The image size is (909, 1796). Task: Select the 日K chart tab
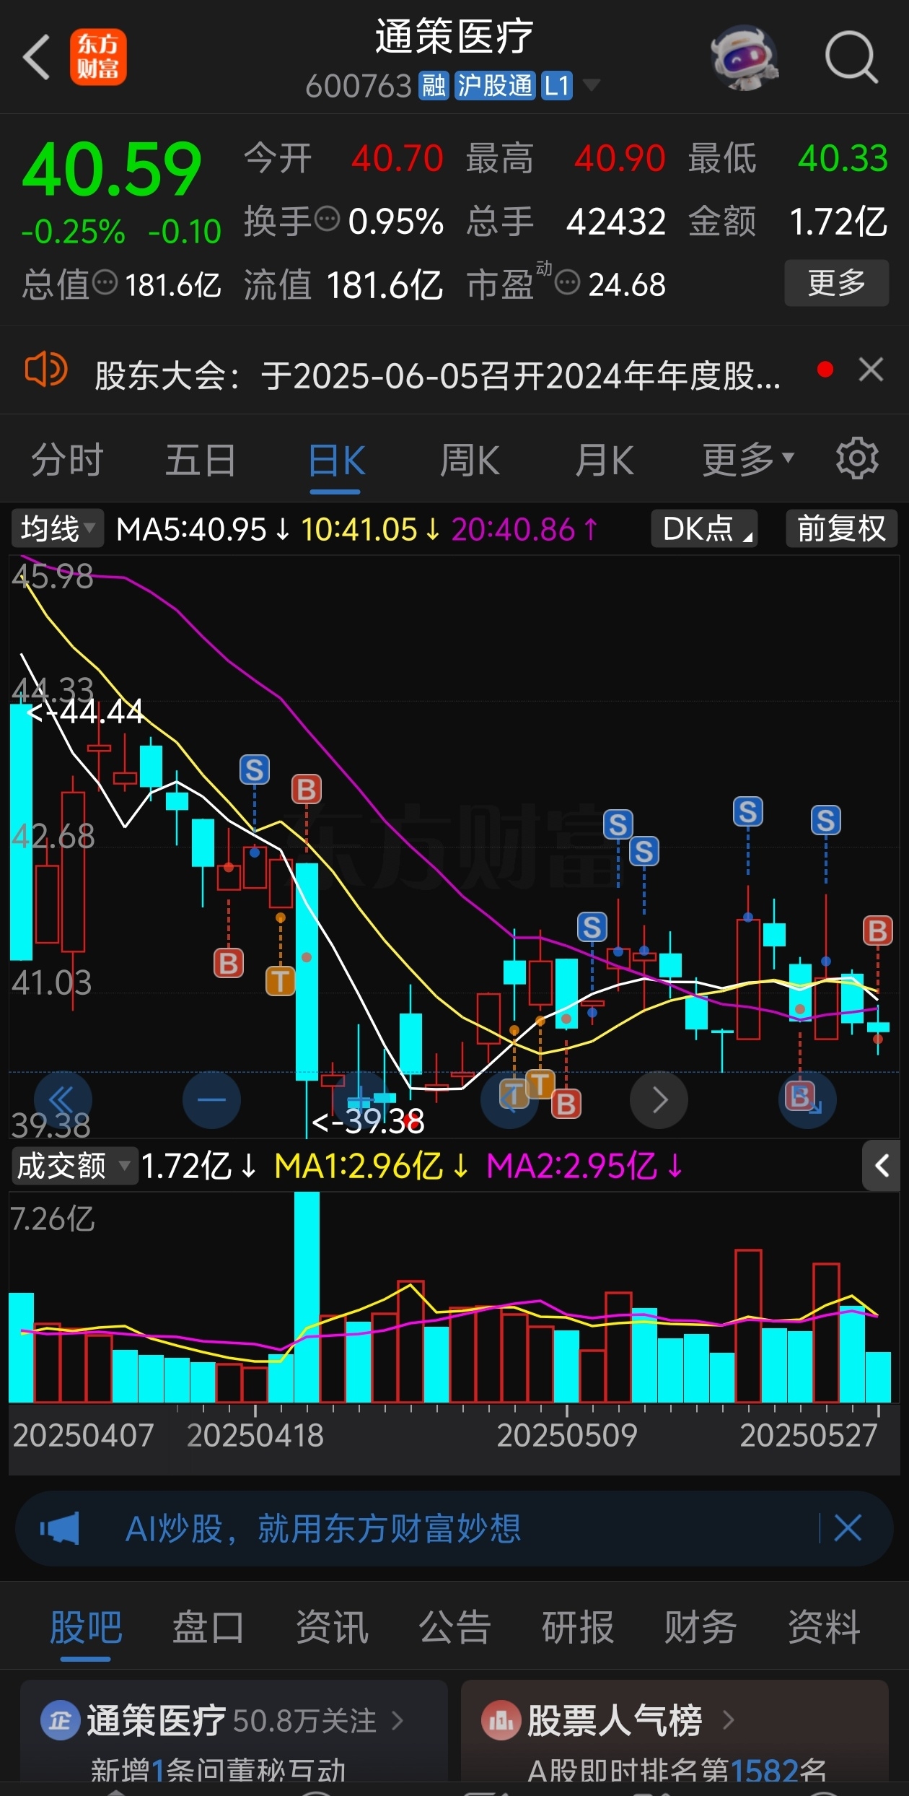(336, 461)
